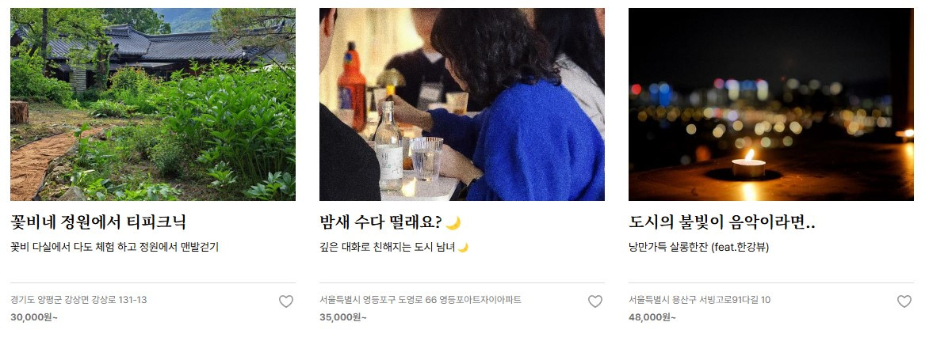Image resolution: width=929 pixels, height=341 pixels.
Task: Click moon emoji after 깊은 대화로 친해지는 도시 남녀
Action: click(x=463, y=247)
